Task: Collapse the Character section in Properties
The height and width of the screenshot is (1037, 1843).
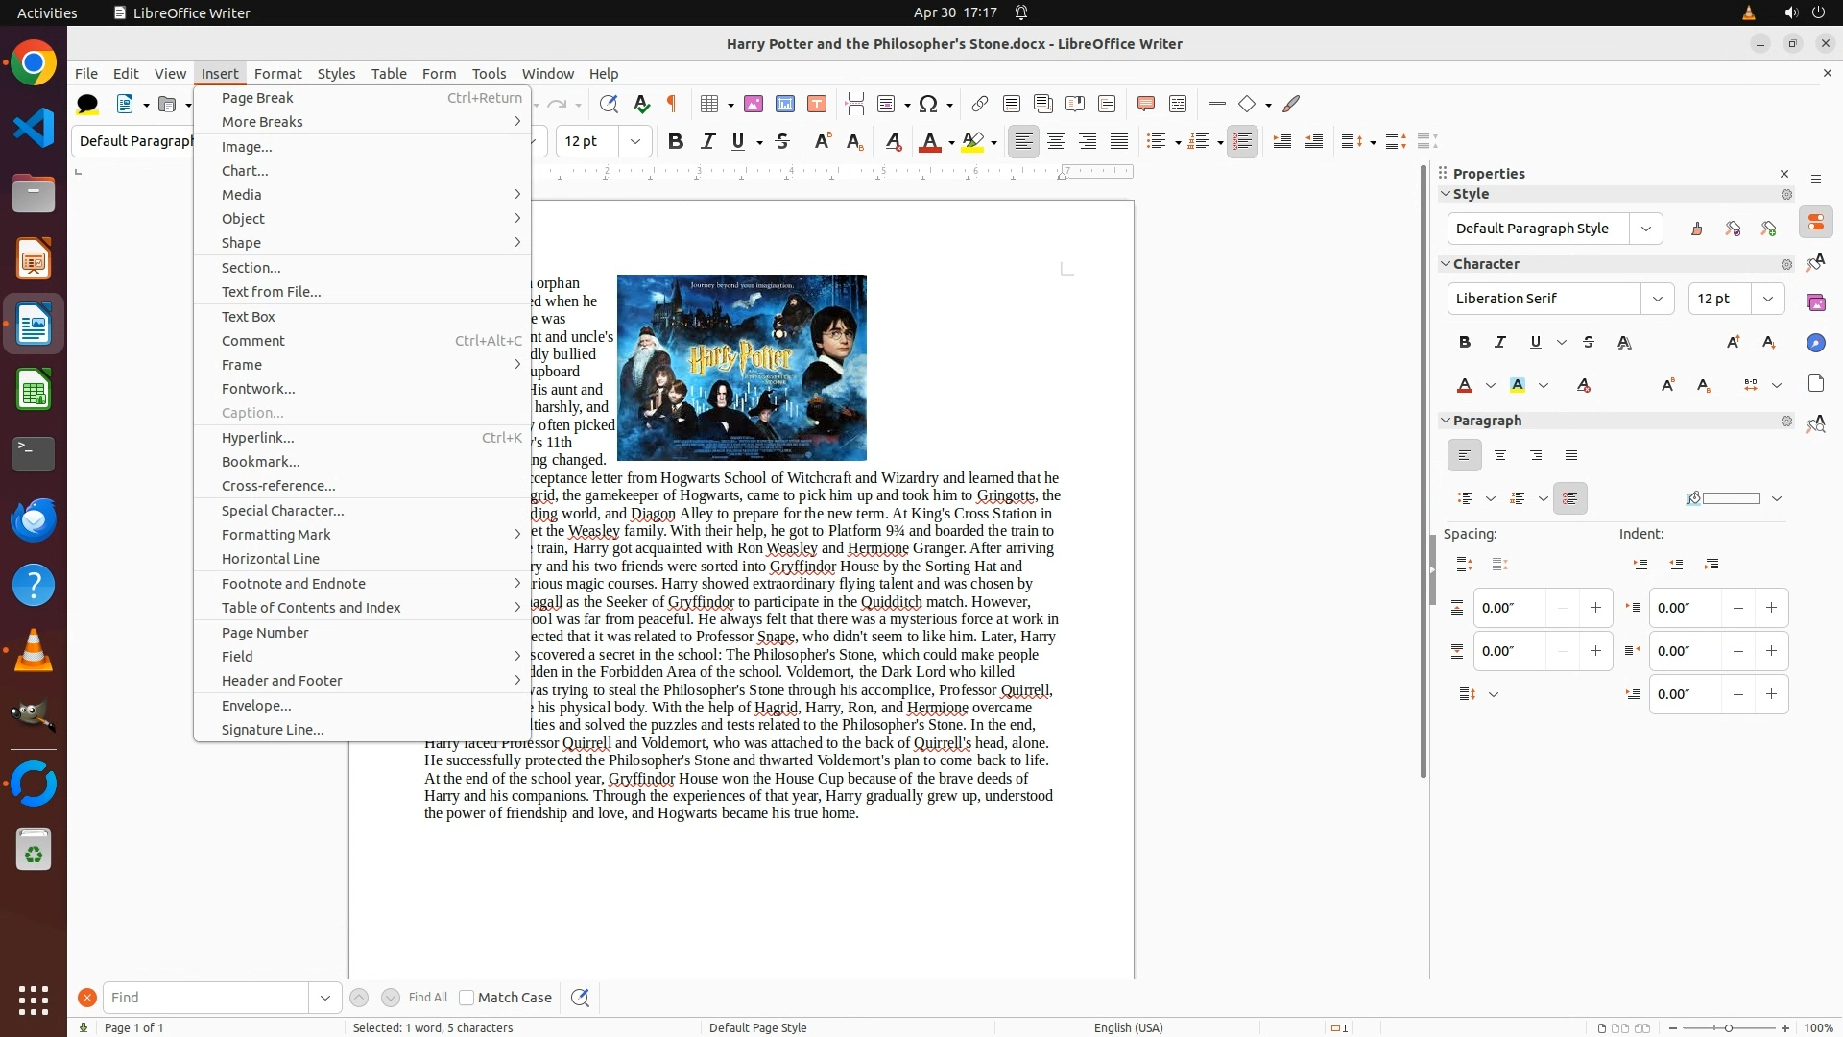Action: click(1446, 264)
